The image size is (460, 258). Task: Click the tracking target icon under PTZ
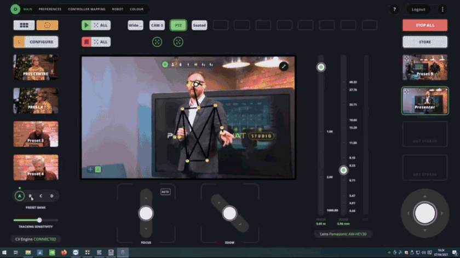click(x=178, y=42)
